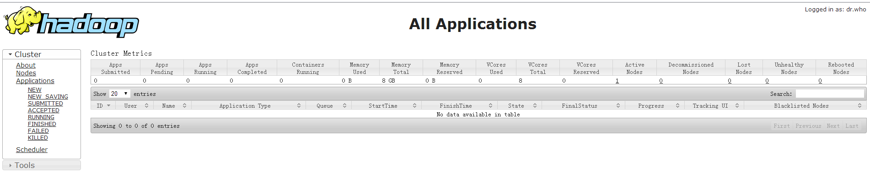Click the Rebooted Nodes count link
Screen dimensions: 870x178
coord(820,81)
